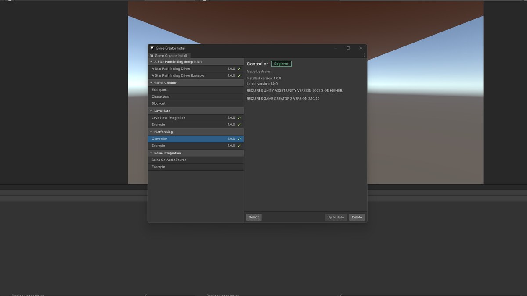
Task: Click the checkmark icon on Platforming Example row
Action: pyautogui.click(x=239, y=146)
